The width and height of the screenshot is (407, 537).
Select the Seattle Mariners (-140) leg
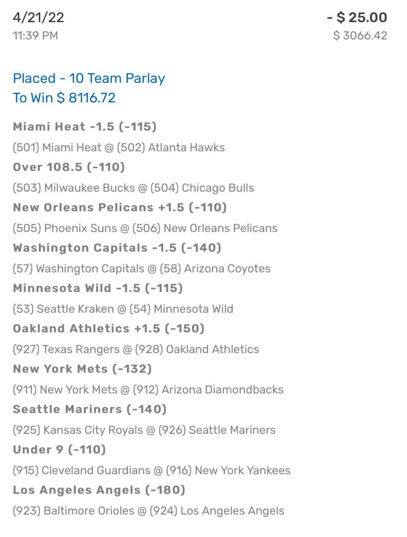(90, 409)
